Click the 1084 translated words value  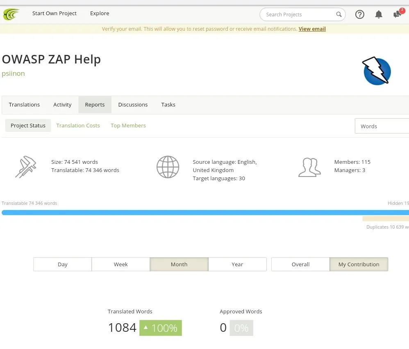coord(123,328)
